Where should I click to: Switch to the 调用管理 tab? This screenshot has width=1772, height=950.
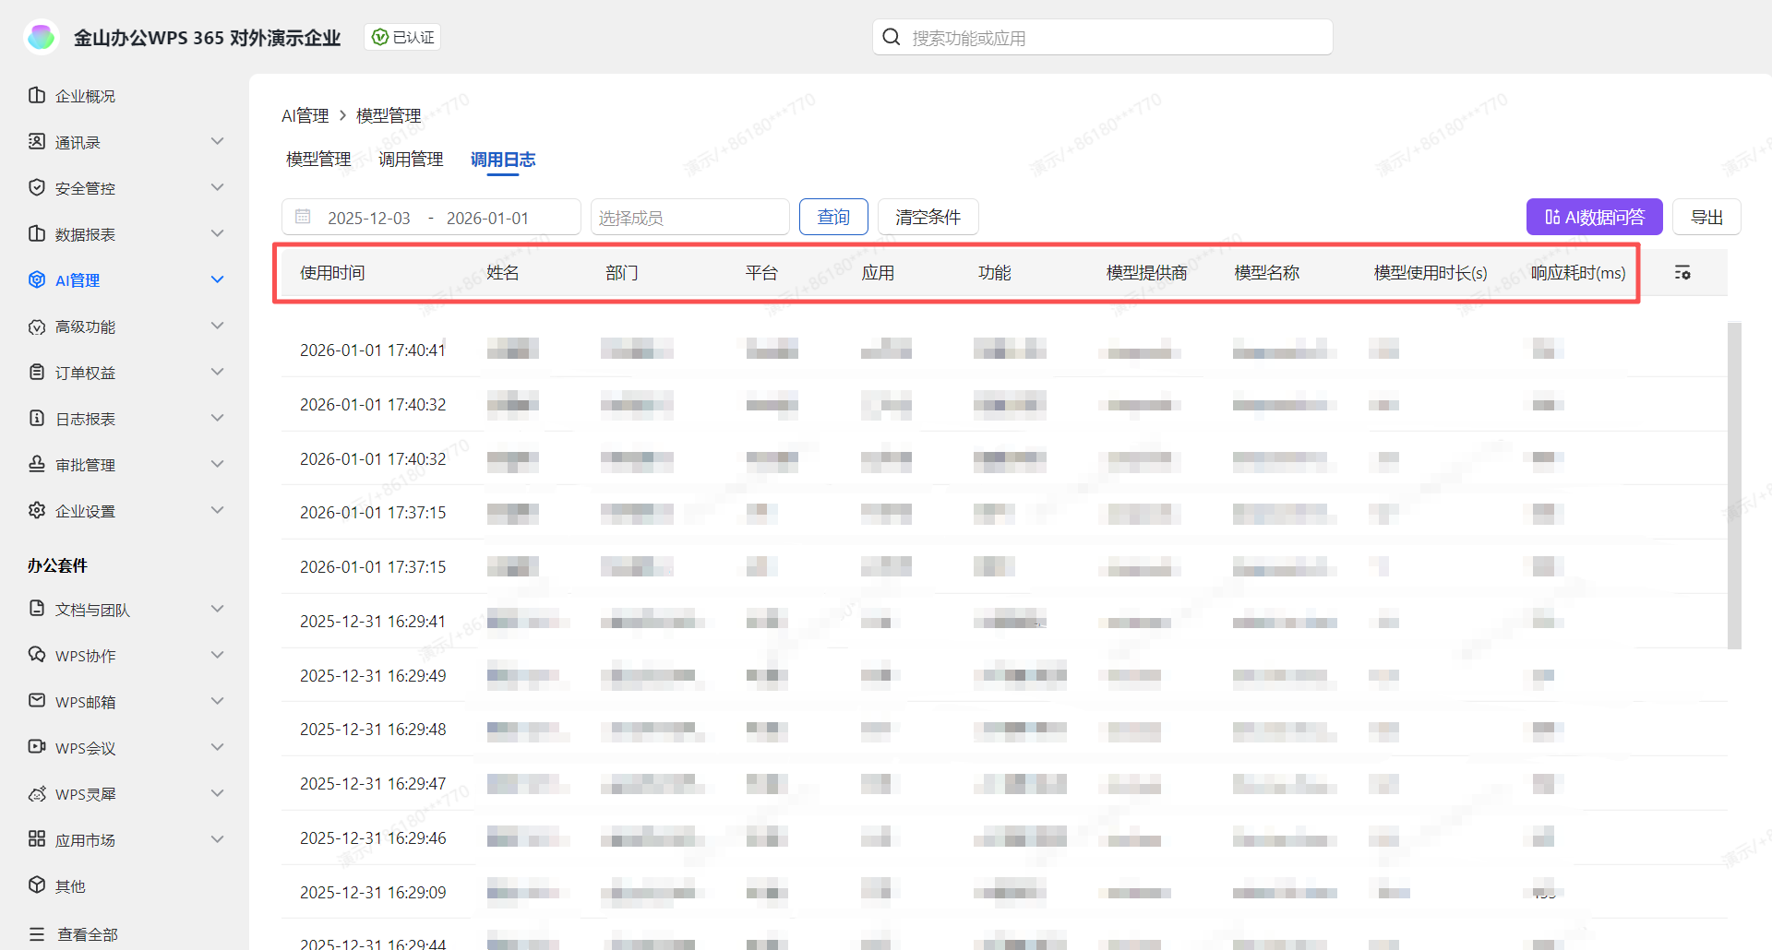(411, 160)
